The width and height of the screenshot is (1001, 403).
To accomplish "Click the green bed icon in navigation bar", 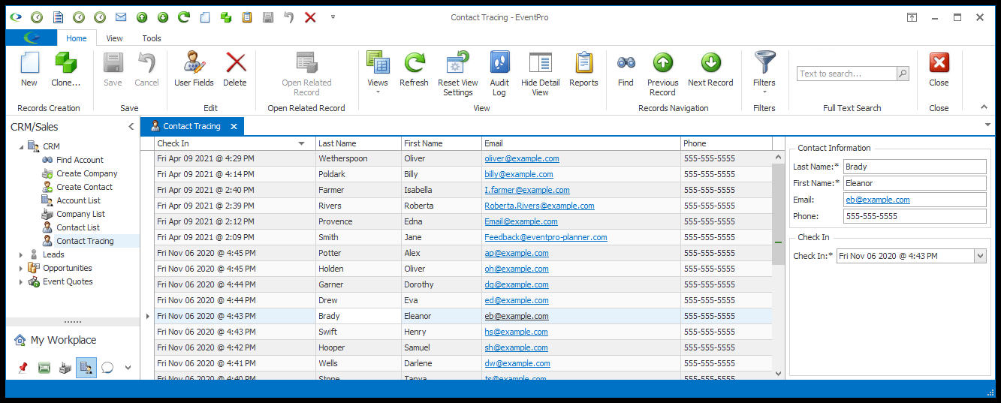I will 44,368.
